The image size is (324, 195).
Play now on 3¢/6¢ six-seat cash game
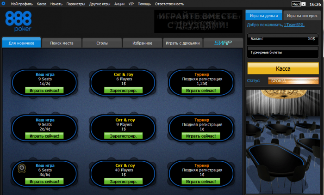click(44, 182)
